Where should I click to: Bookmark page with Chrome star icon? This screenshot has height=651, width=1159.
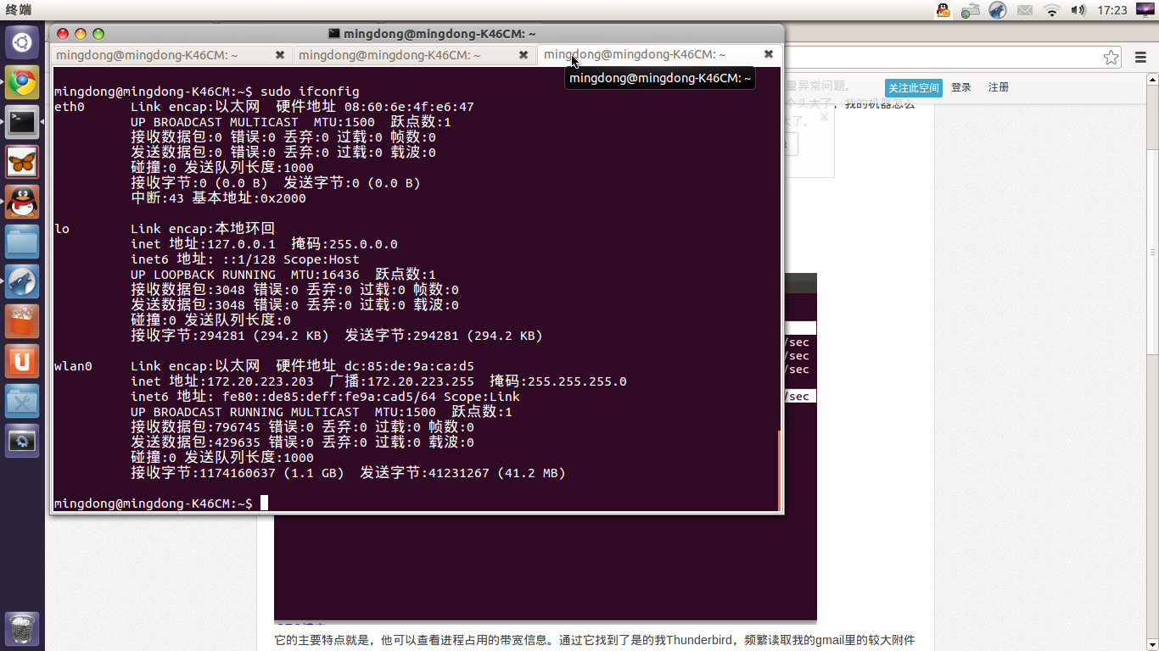[1111, 57]
